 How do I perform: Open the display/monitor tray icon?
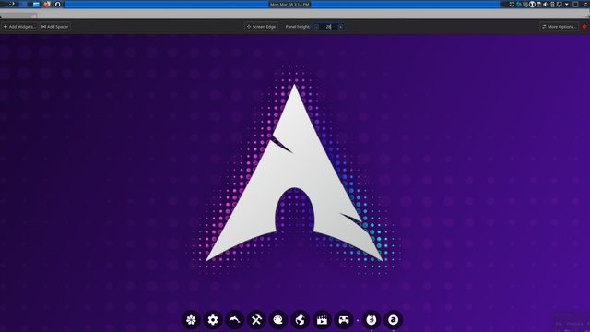(x=560, y=4)
